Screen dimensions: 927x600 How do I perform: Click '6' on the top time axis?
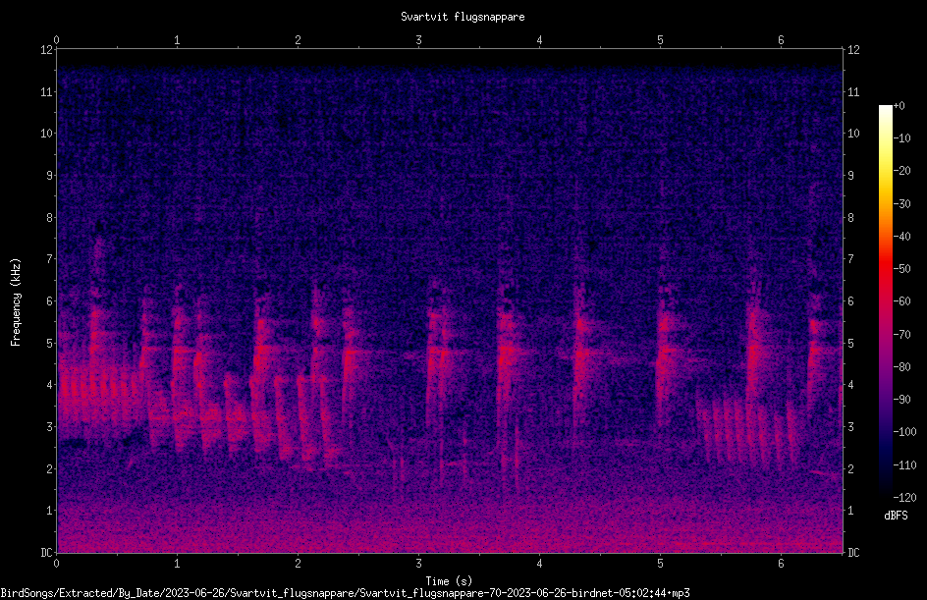pyautogui.click(x=781, y=40)
